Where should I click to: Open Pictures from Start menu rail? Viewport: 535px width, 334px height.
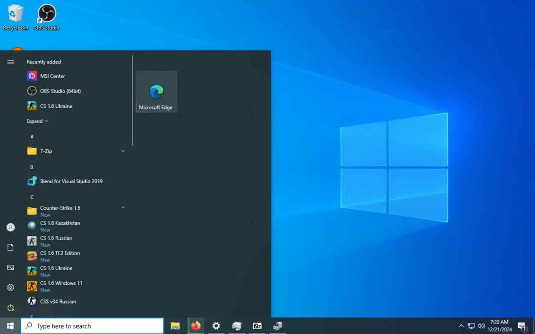point(10,268)
